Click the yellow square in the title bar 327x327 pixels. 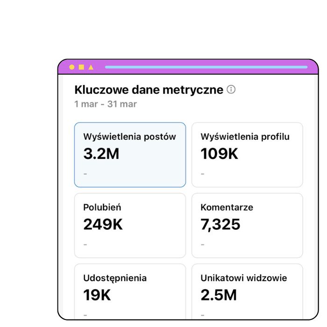pos(81,67)
